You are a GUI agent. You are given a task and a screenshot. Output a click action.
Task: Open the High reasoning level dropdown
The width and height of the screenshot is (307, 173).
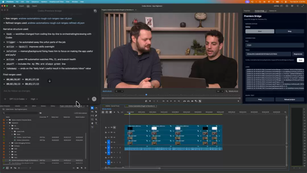tap(34, 99)
